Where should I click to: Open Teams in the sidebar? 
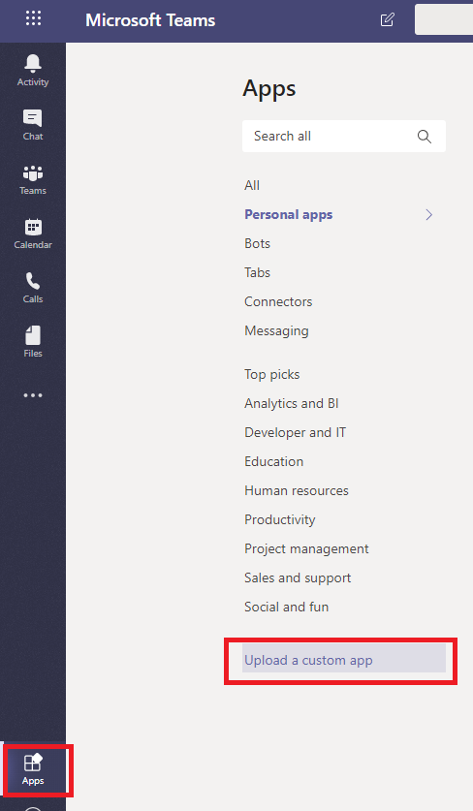(33, 179)
